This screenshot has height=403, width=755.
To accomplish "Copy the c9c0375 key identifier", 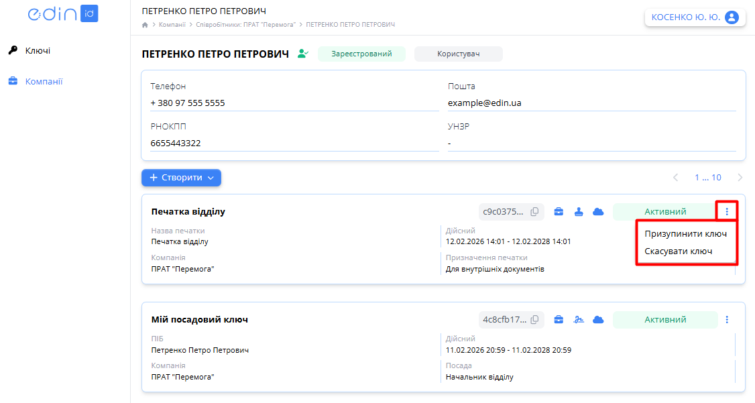I will pos(534,212).
